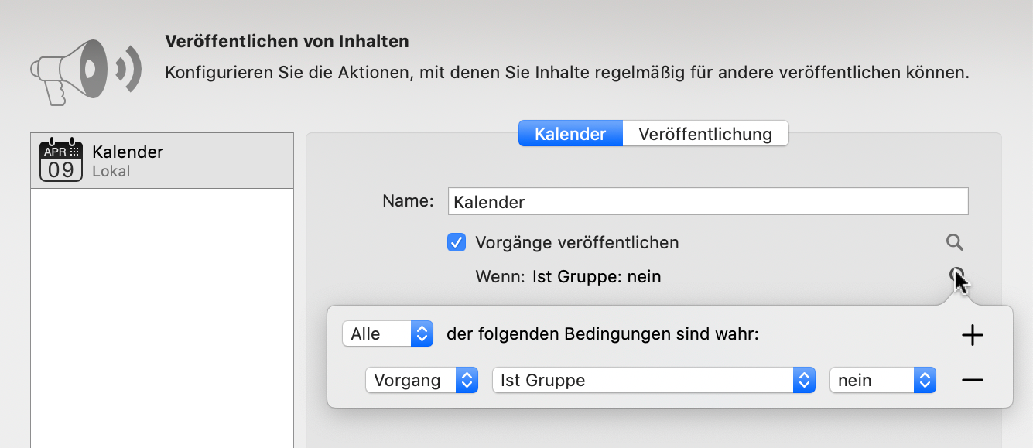The width and height of the screenshot is (1033, 448).
Task: Click the megaphone publishing icon
Action: coord(85,70)
